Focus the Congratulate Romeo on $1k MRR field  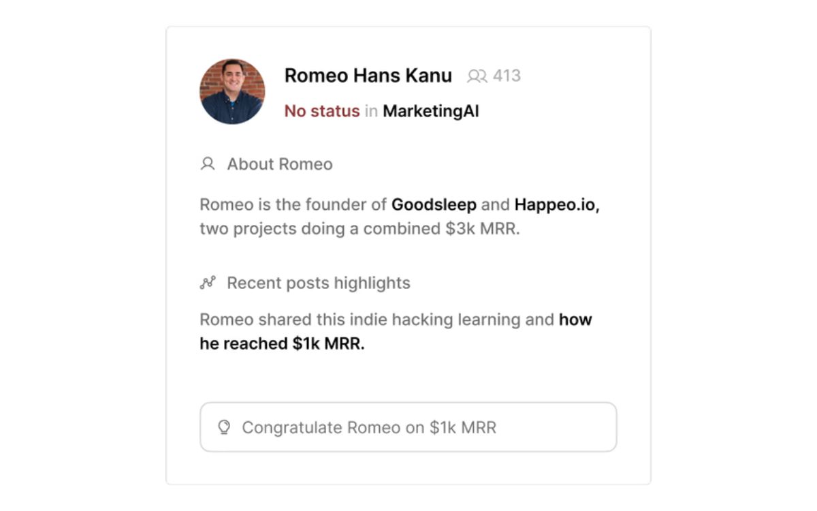(x=408, y=427)
